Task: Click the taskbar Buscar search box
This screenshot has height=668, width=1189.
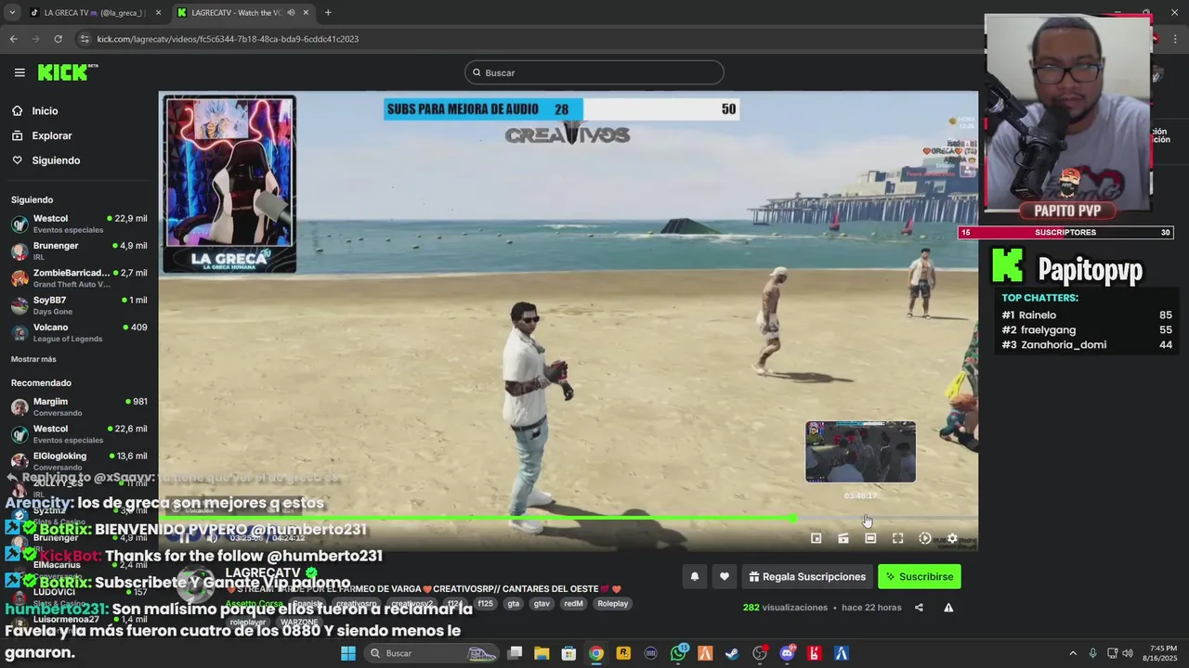Action: 430,653
